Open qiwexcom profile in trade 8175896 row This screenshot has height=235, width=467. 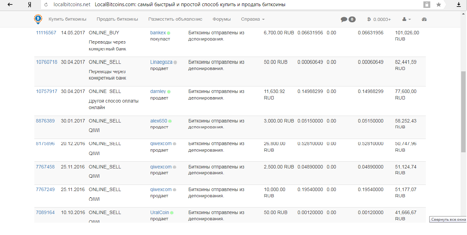coord(161,143)
